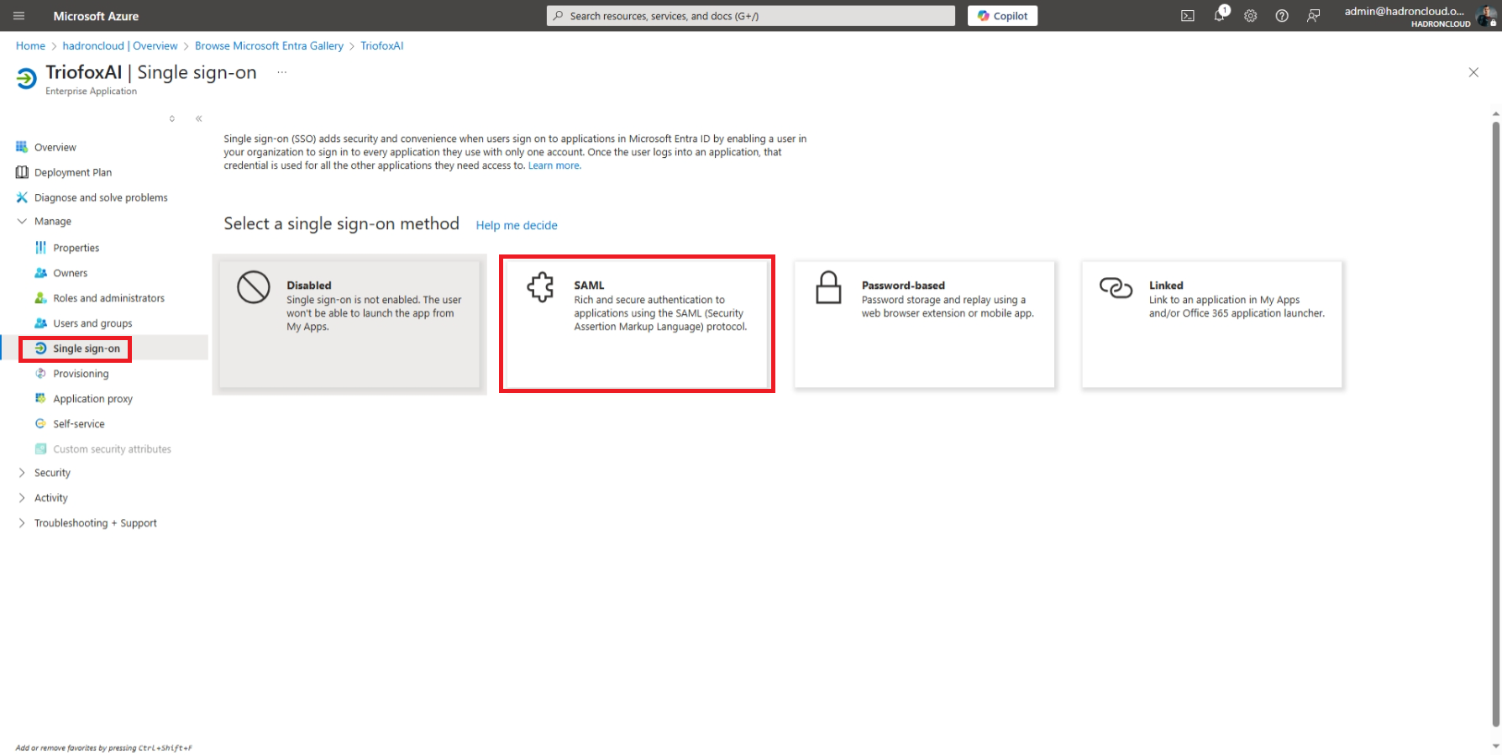Click hadroncloud | Overview breadcrumb
Viewport: 1502px width, 755px height.
coord(120,46)
